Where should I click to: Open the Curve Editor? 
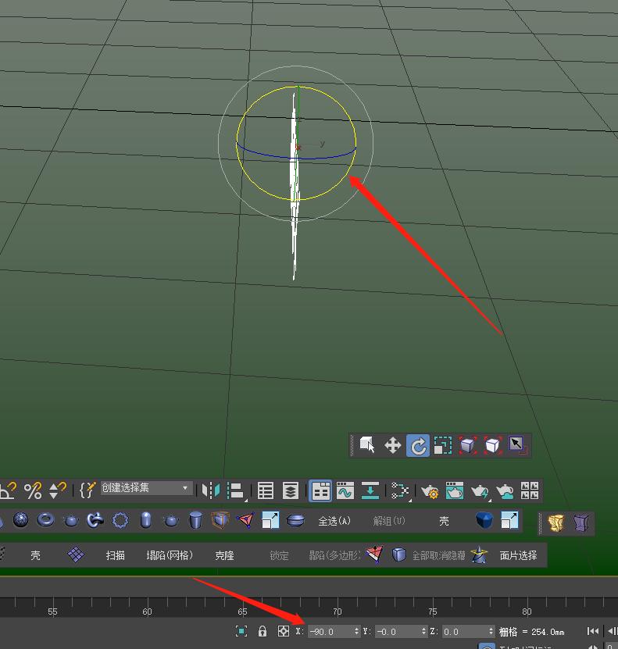coord(345,491)
